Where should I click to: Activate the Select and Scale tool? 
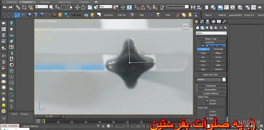(90, 7)
